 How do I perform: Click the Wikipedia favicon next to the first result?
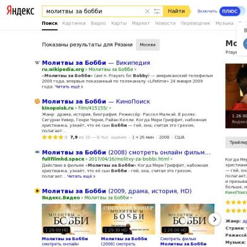coord(37,63)
